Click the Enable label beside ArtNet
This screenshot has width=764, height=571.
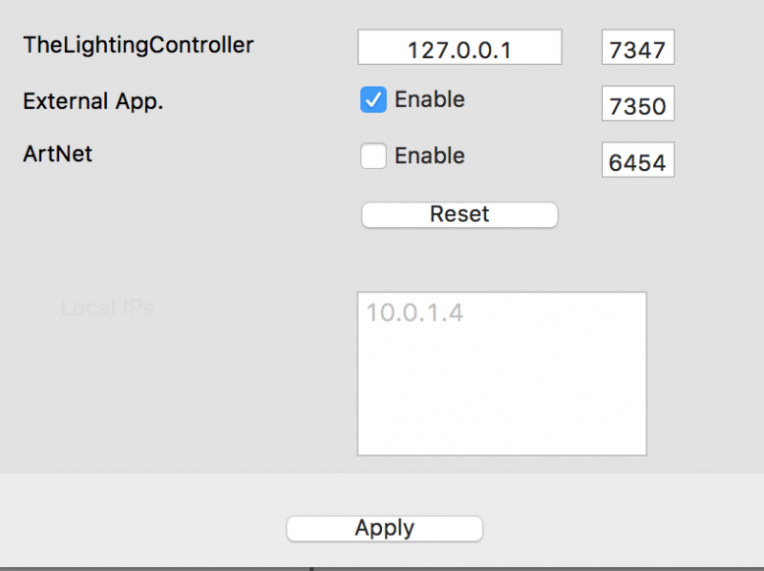click(x=429, y=156)
